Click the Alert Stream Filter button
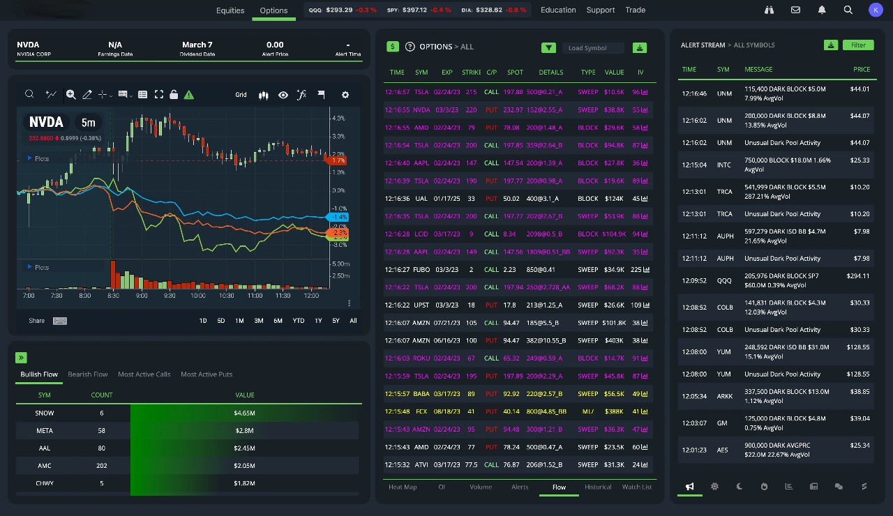893x516 pixels. point(858,45)
